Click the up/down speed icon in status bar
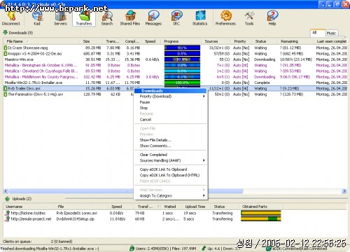 204,248
